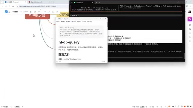
Task: Toggle favorite star for AI训练营 document
Action: pos(21,12)
